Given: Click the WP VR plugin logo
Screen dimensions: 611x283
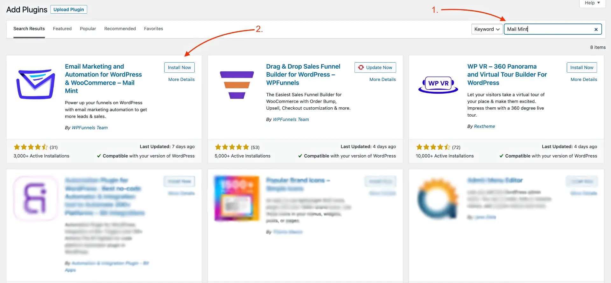Looking at the screenshot, I should coord(438,84).
